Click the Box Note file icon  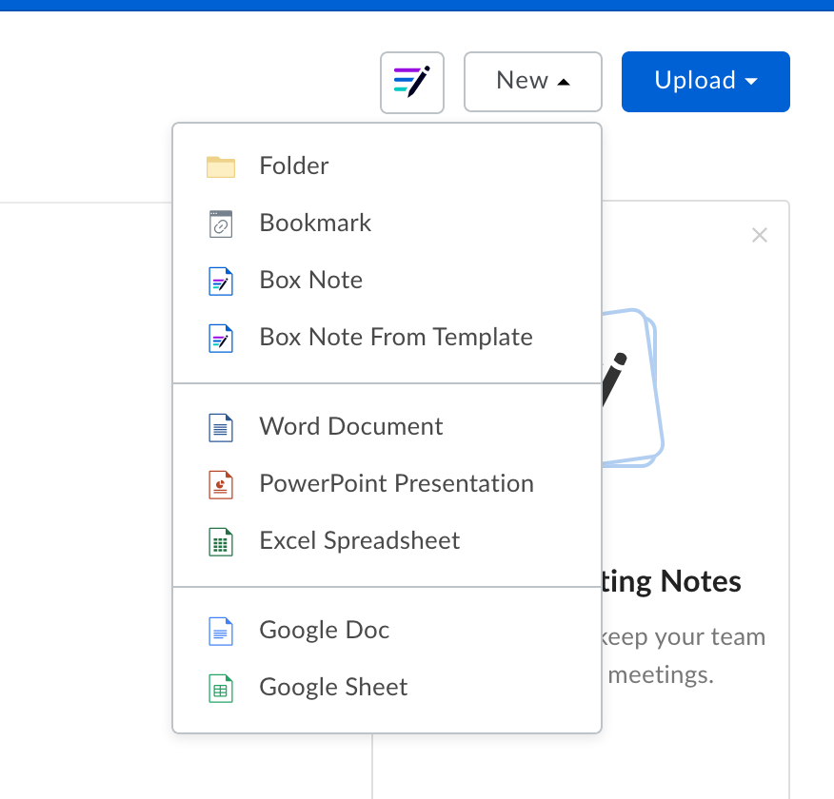(x=221, y=281)
